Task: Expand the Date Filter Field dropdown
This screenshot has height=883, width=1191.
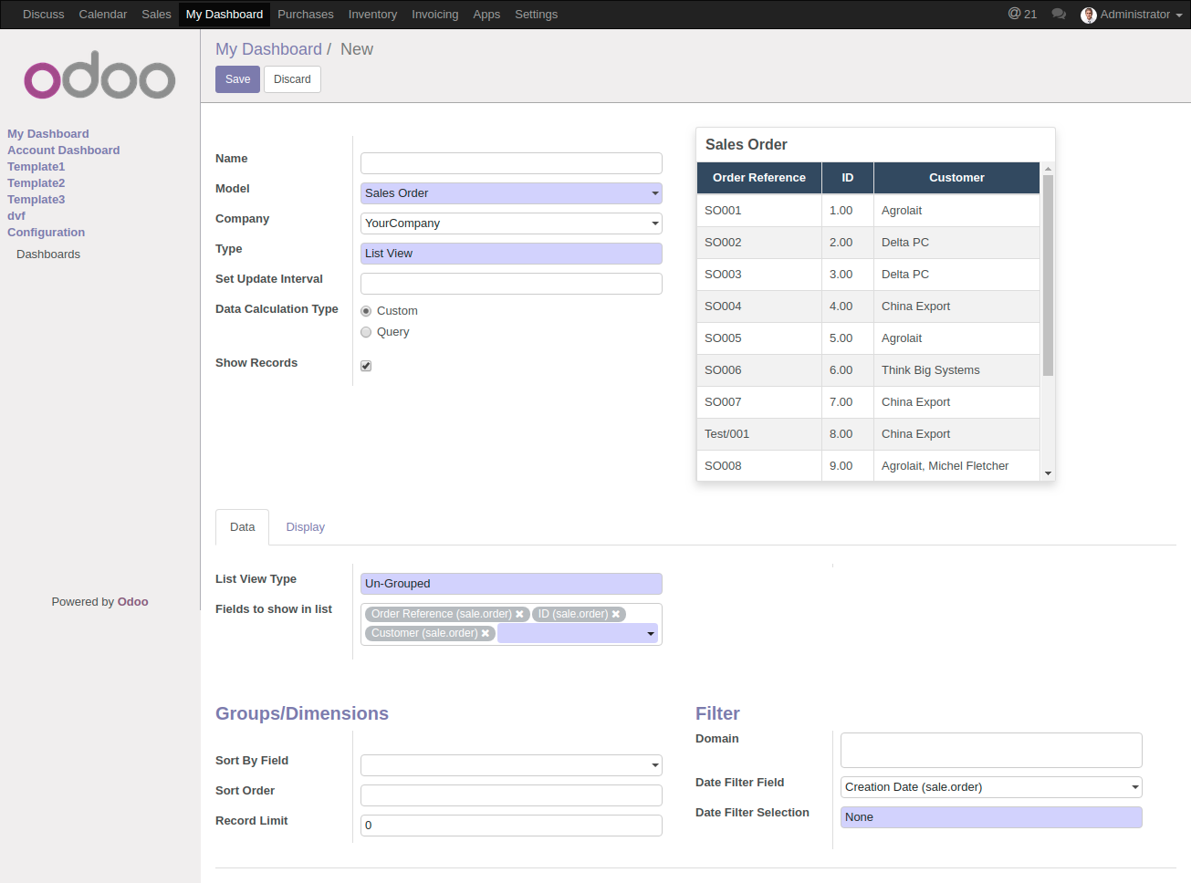Action: coord(990,787)
